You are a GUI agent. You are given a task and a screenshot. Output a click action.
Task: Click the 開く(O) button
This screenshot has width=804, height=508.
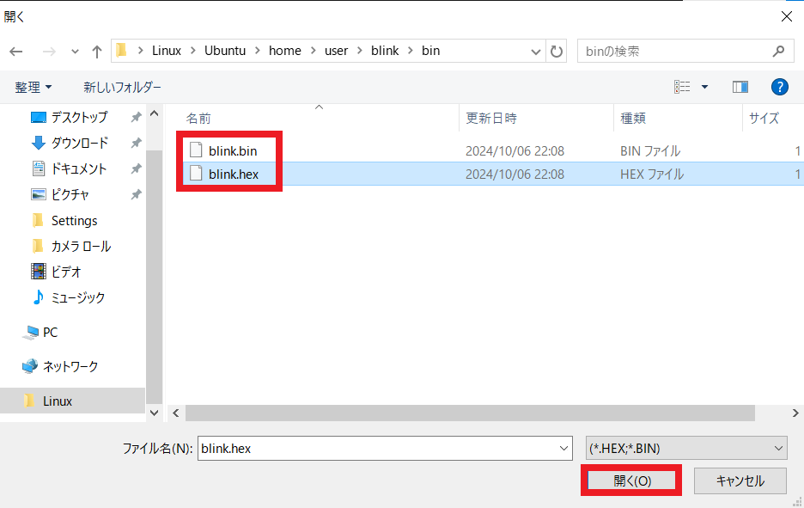[631, 480]
